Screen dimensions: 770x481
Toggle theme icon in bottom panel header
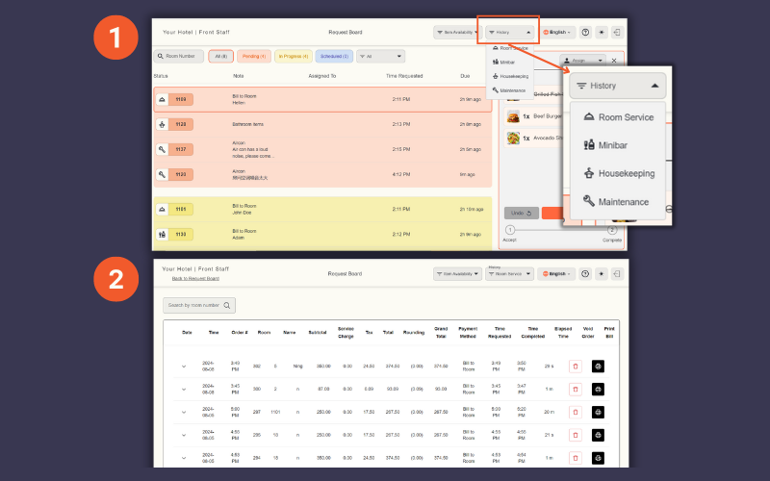point(602,273)
